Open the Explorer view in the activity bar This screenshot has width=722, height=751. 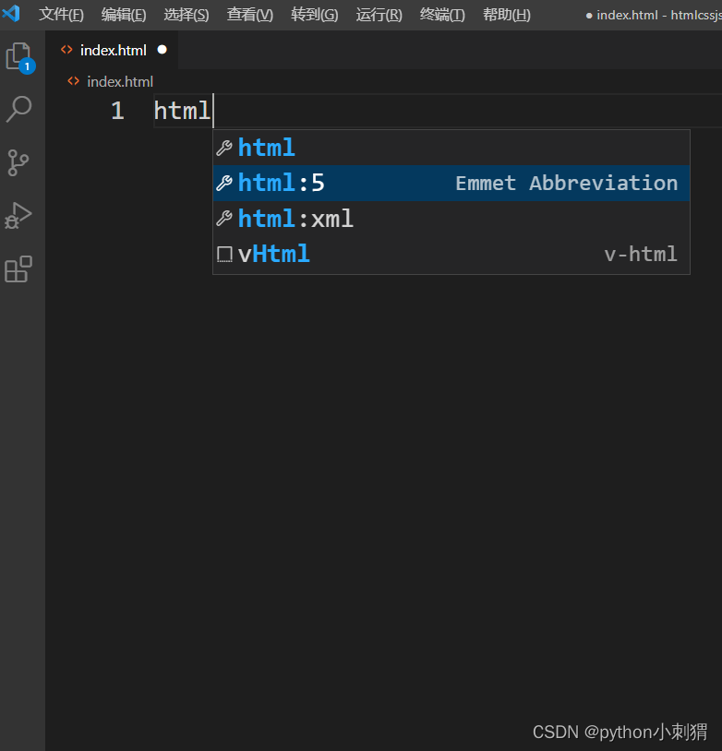coord(18,55)
